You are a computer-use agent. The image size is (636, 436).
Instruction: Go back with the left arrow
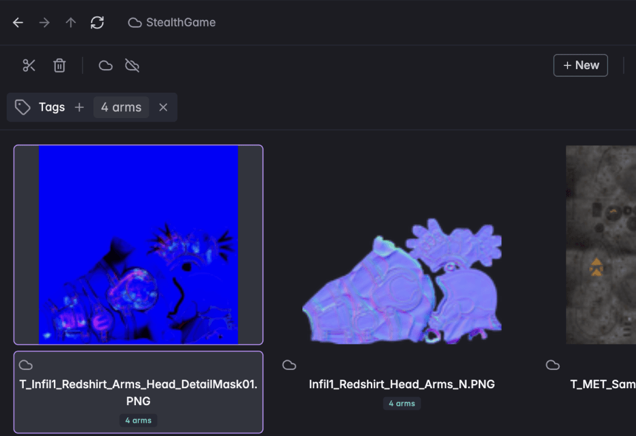[18, 22]
